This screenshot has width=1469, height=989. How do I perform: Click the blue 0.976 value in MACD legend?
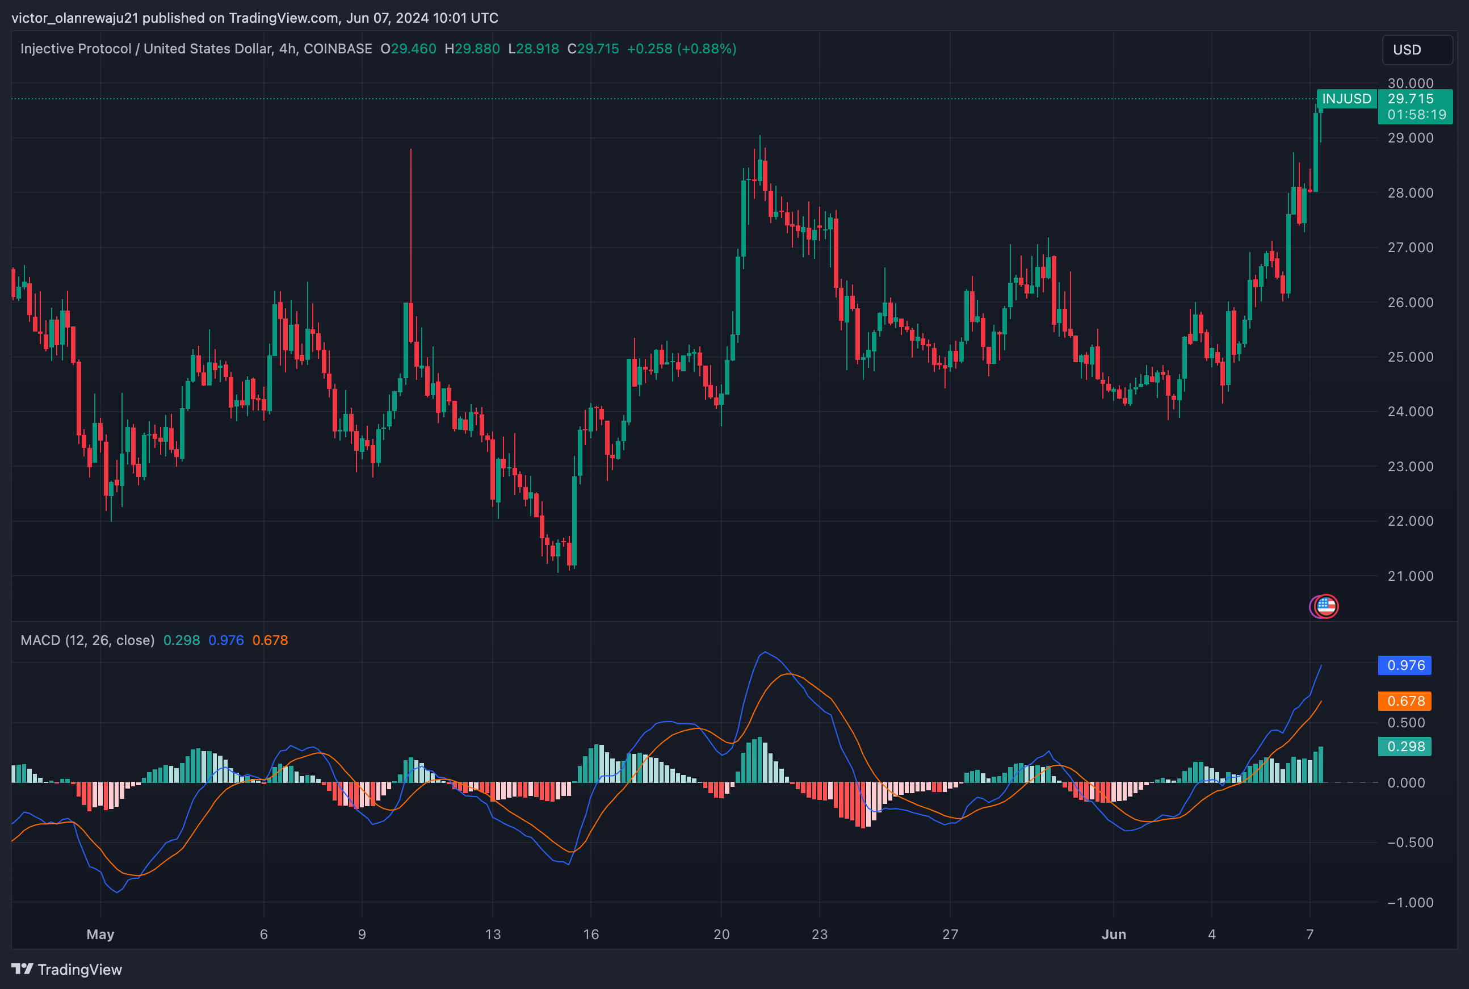coord(226,640)
